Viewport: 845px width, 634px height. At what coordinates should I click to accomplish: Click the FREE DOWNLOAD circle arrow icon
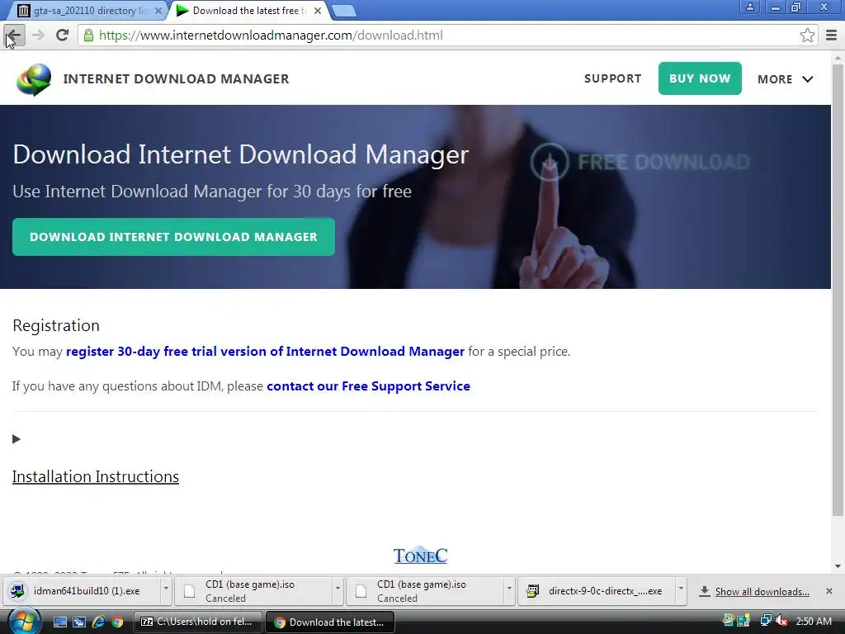point(549,162)
